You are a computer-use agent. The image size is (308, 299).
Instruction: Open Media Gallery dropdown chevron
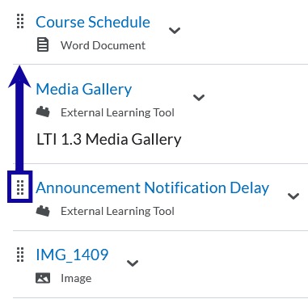(199, 97)
